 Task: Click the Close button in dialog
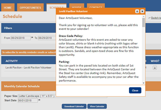[135, 90]
